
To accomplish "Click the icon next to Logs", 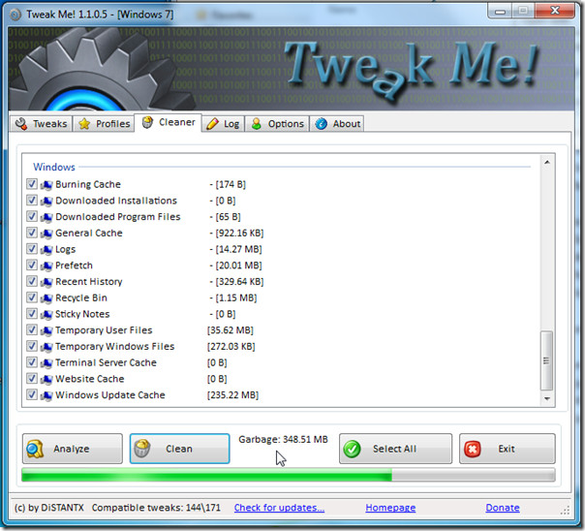I will tap(46, 250).
